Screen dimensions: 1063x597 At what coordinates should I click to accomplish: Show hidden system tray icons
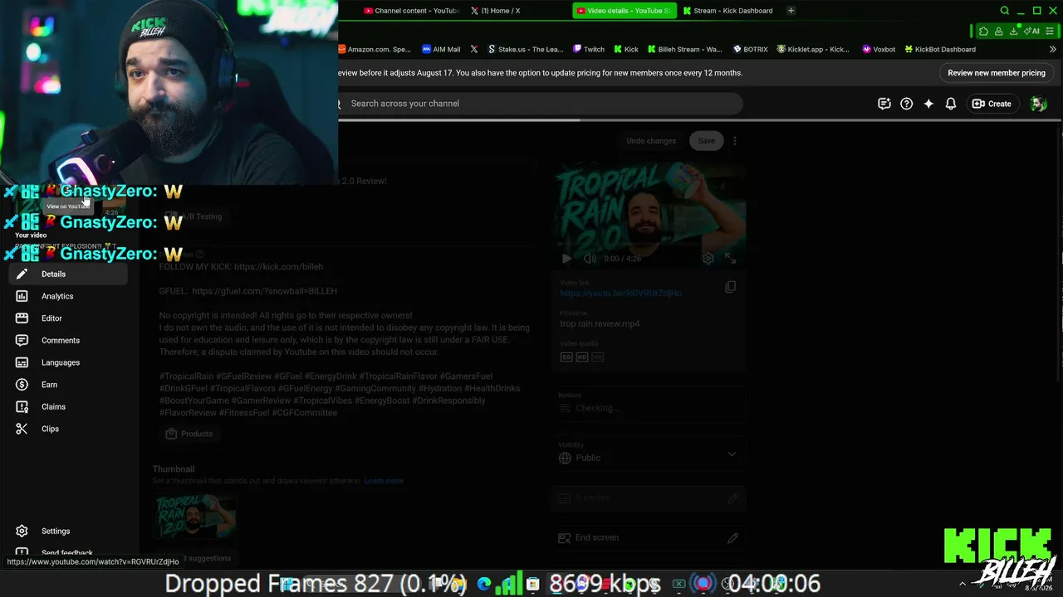[963, 584]
